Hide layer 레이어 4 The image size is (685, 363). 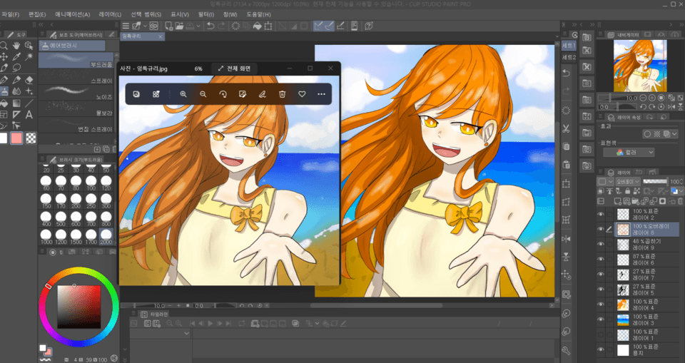tap(601, 305)
